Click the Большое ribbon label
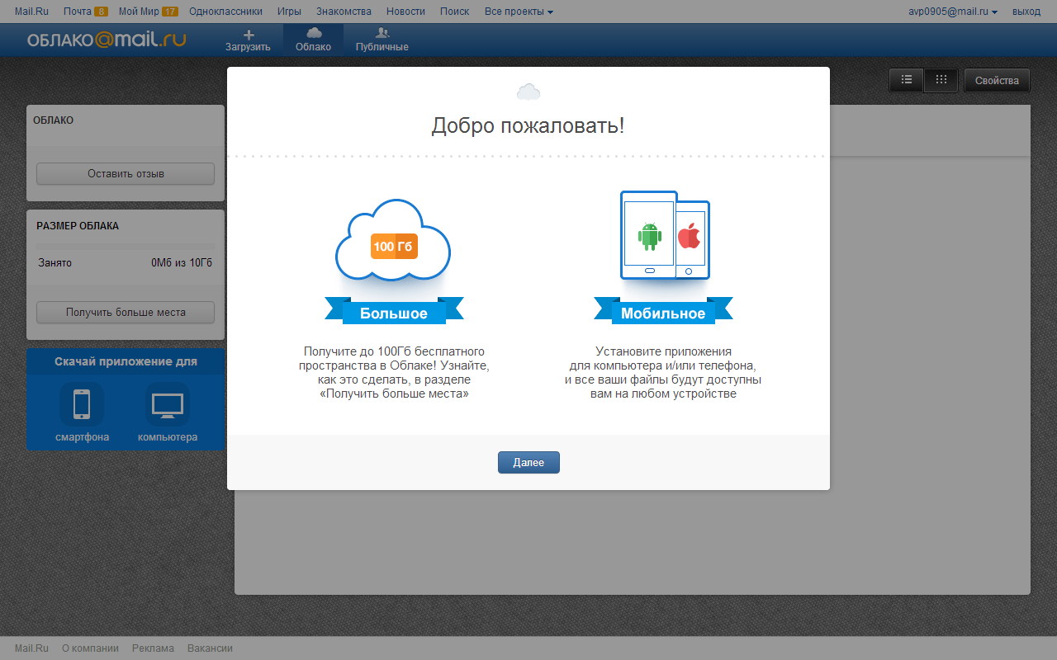This screenshot has height=660, width=1057. (x=394, y=313)
